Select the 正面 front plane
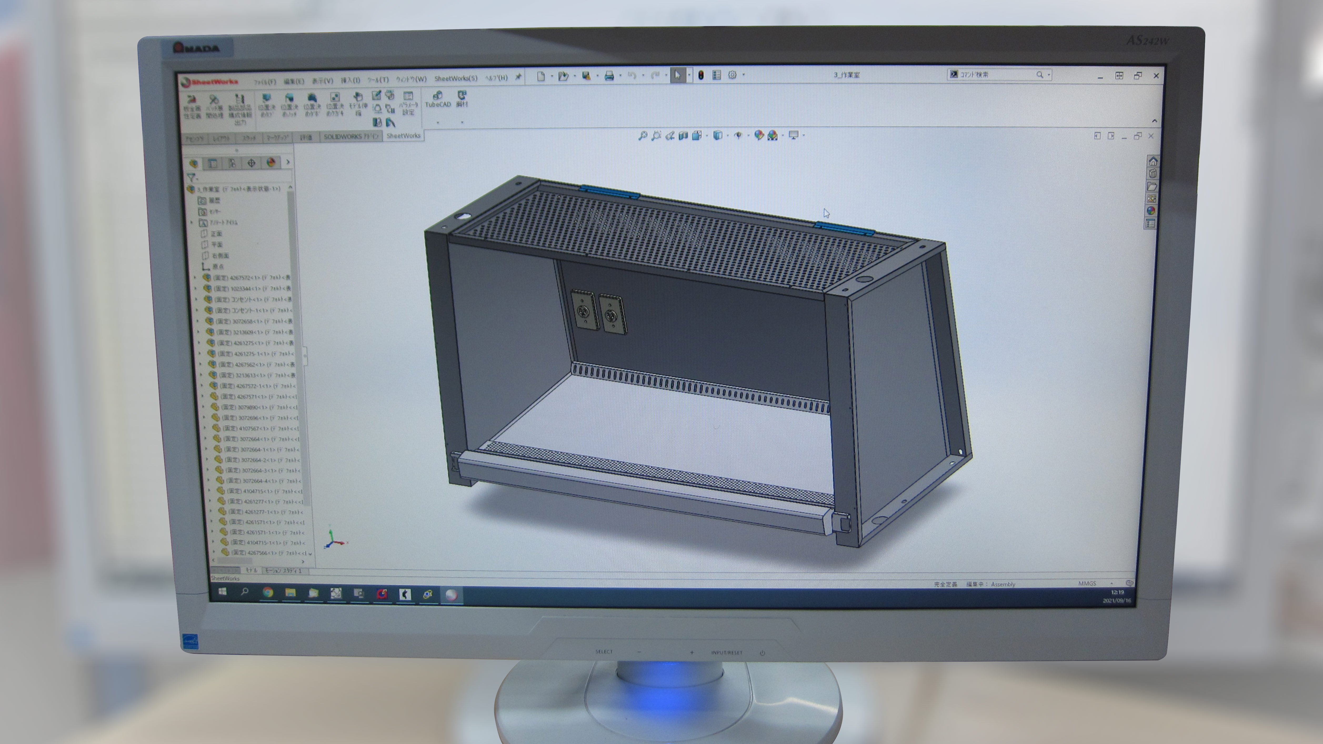This screenshot has height=744, width=1323. (212, 234)
